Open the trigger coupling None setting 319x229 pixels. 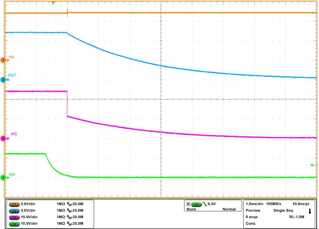(191, 209)
